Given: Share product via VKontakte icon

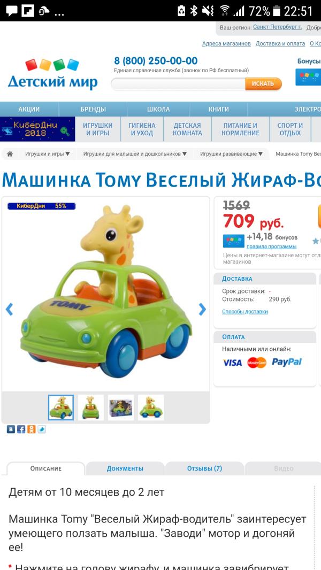Looking at the screenshot, I should pyautogui.click(x=11, y=429).
